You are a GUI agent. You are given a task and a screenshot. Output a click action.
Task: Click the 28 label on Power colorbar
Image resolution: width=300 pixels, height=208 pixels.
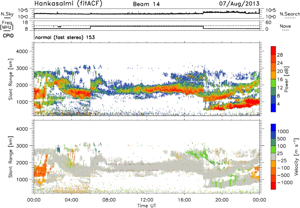tap(280, 55)
